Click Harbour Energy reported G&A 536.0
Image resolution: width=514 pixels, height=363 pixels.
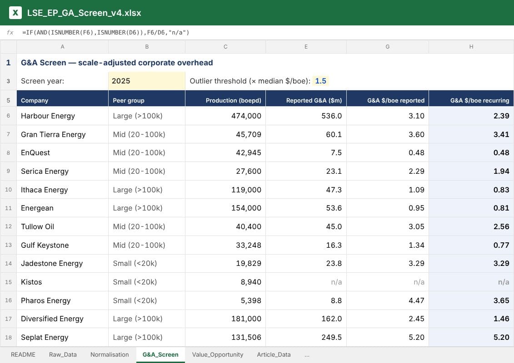point(306,116)
